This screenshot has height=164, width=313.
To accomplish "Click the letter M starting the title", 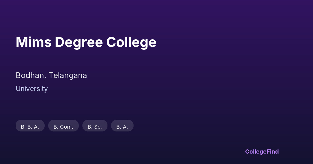I will [x=21, y=42].
